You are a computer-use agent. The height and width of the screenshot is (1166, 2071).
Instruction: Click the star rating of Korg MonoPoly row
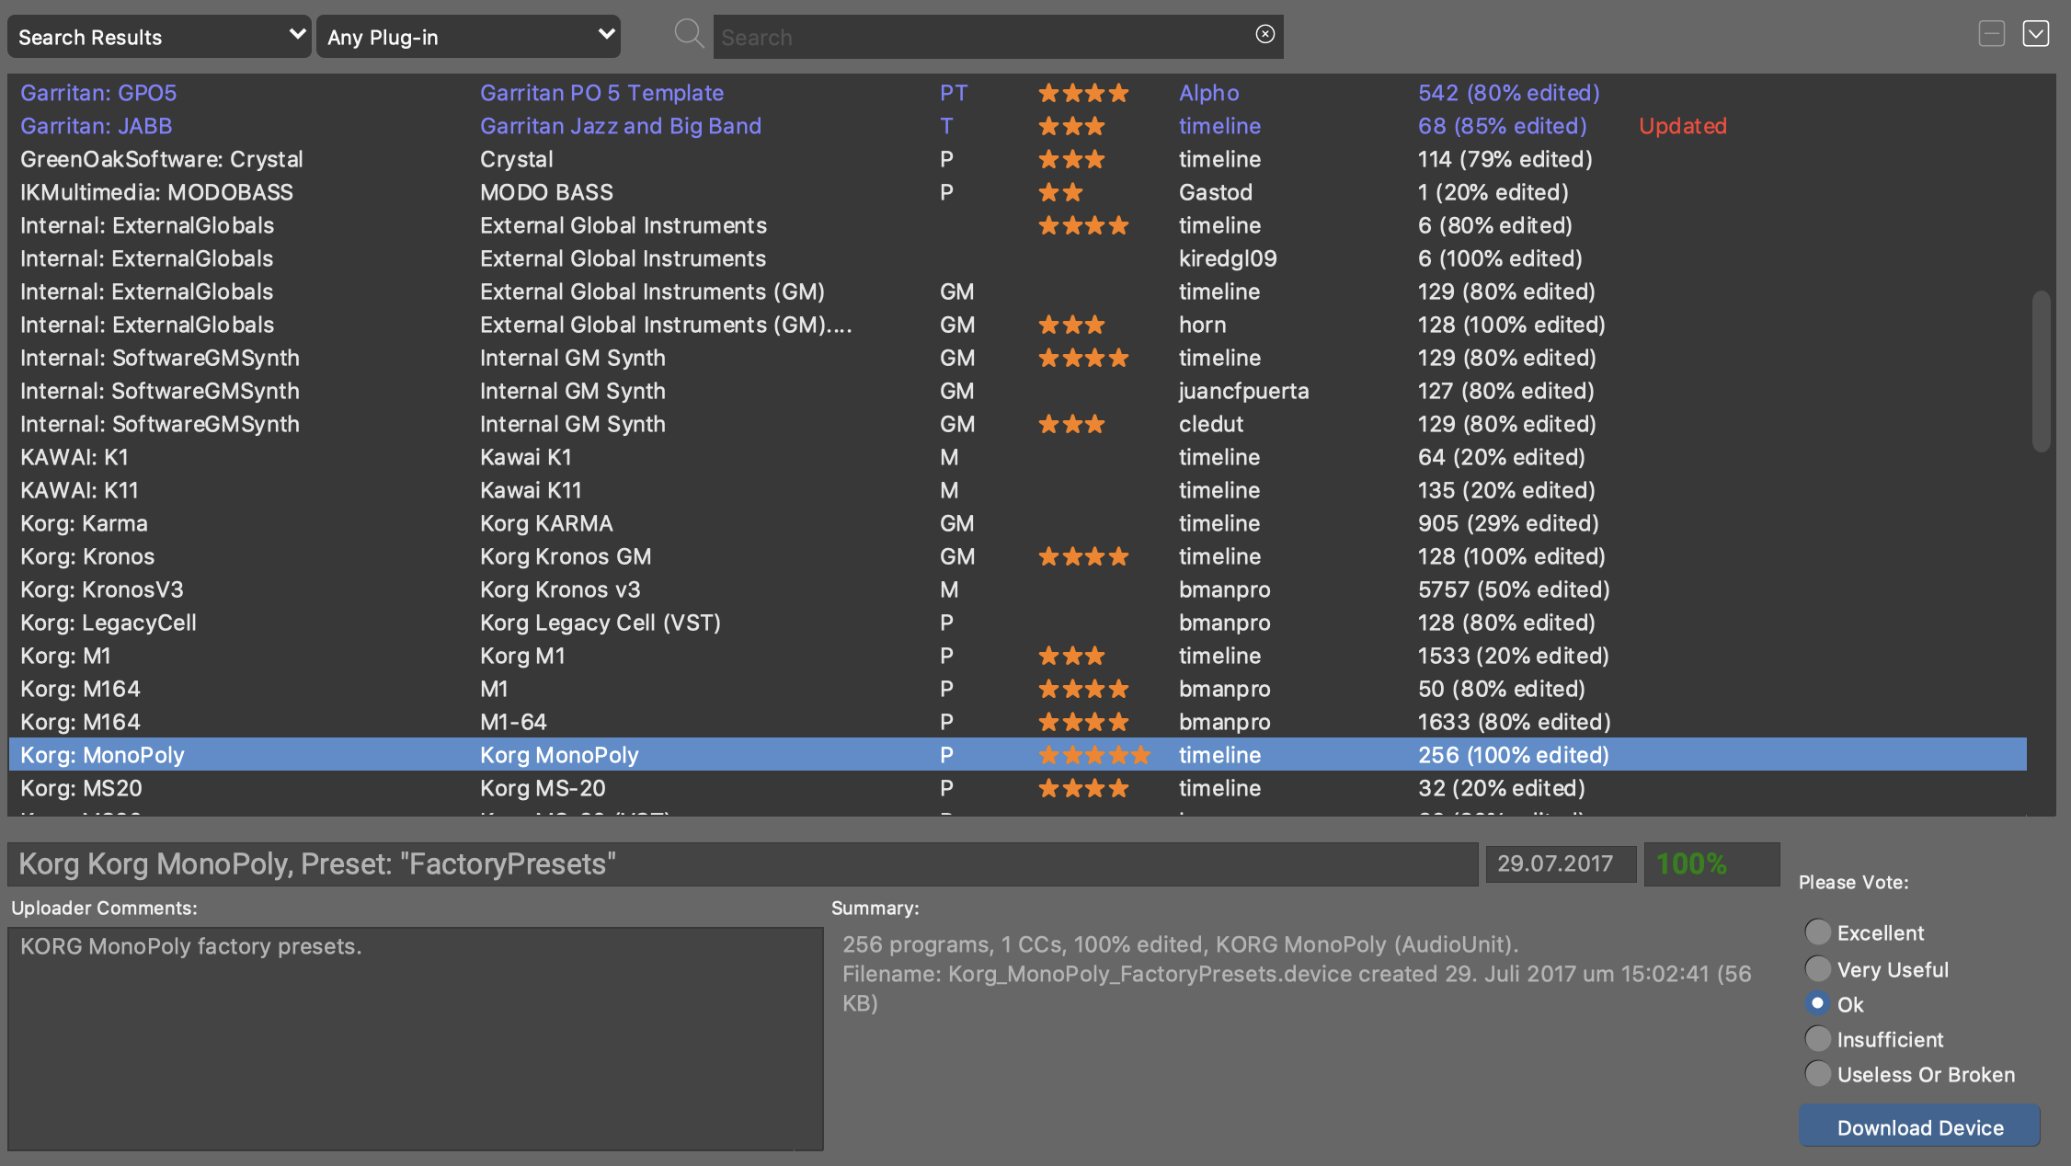click(1093, 756)
